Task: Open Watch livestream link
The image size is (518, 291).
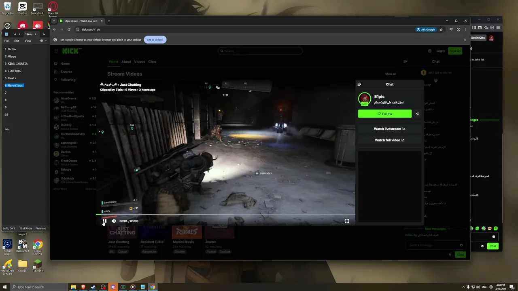Action: coord(389,129)
